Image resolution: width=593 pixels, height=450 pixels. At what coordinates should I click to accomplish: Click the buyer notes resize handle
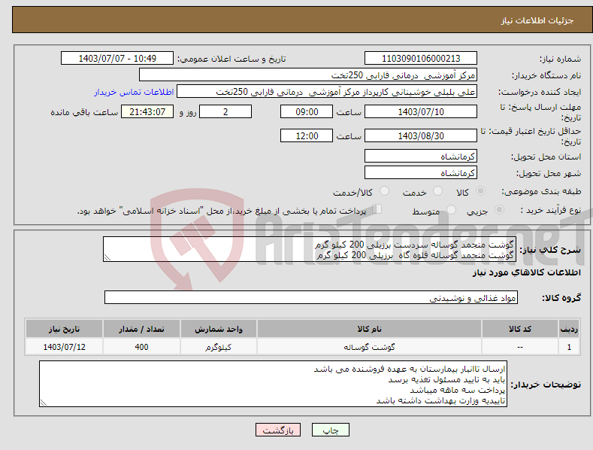(x=44, y=403)
